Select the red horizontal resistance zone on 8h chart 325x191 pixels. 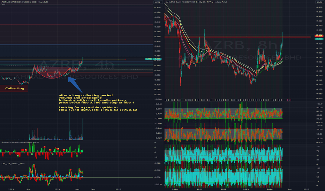[x=238, y=37]
